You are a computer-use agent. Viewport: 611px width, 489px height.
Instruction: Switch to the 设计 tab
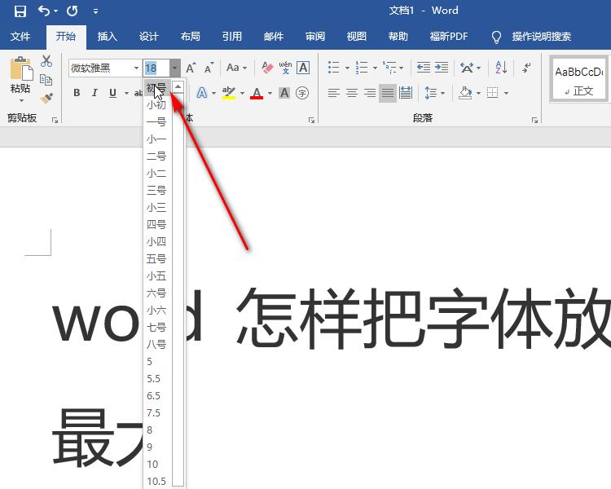pos(149,37)
